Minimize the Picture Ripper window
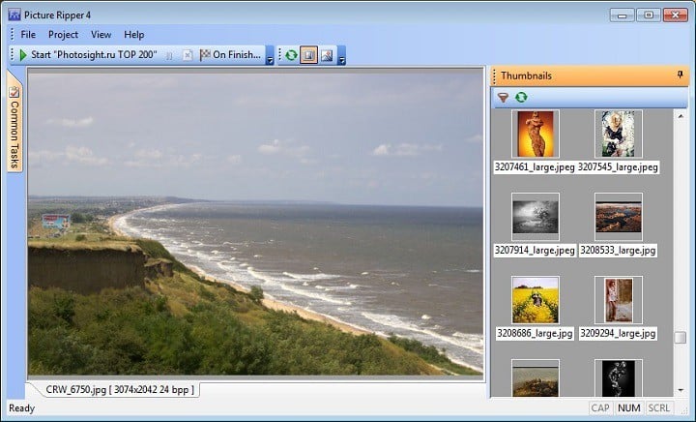Screen dimensions: 696x422 [622, 15]
